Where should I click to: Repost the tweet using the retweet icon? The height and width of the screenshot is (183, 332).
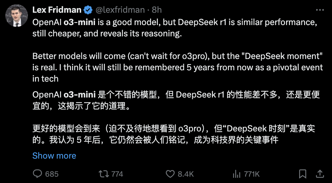pyautogui.click(x=104, y=174)
